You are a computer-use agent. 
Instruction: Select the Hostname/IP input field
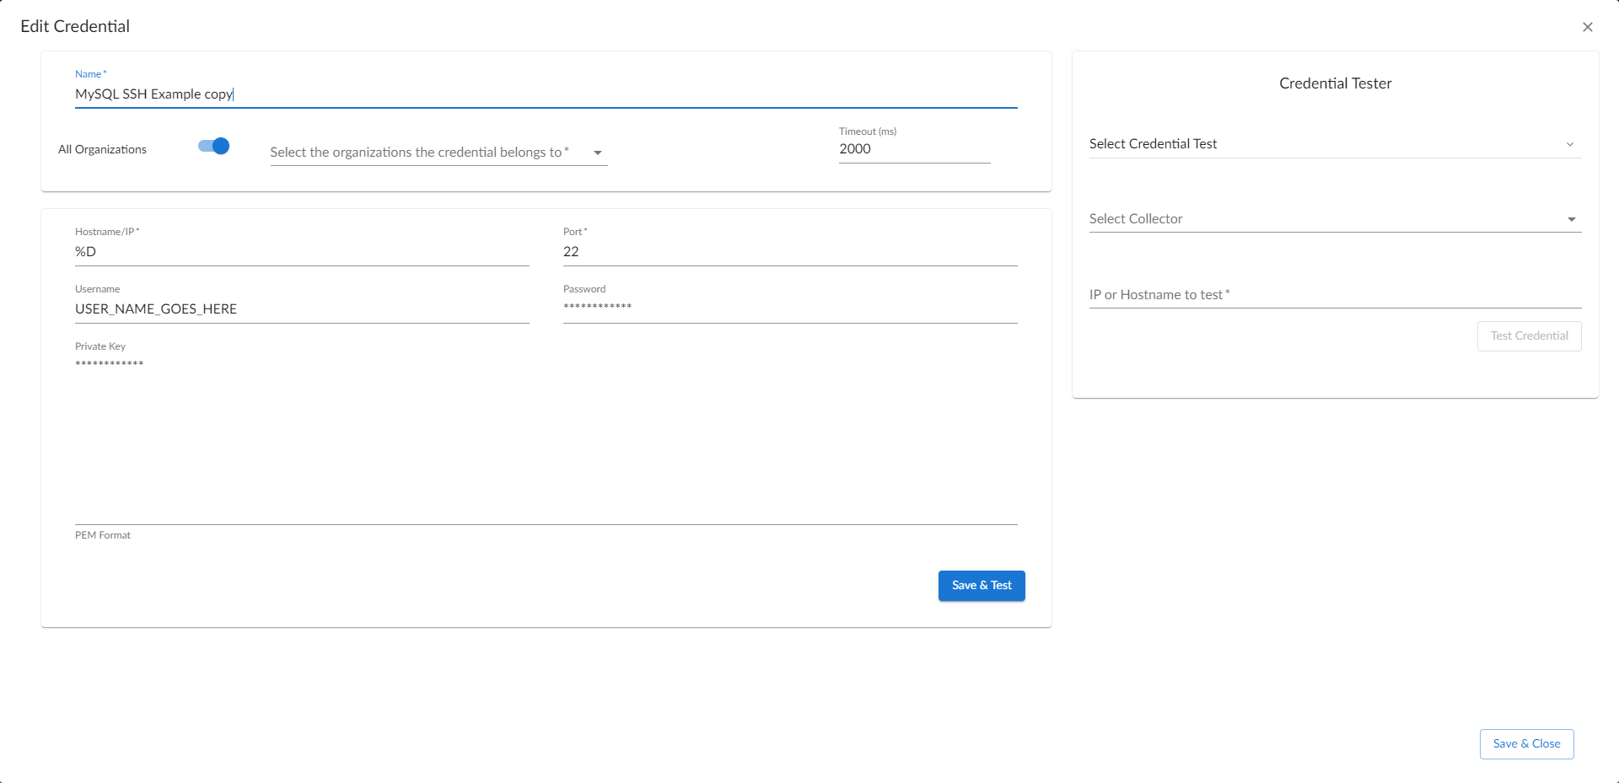(x=301, y=252)
